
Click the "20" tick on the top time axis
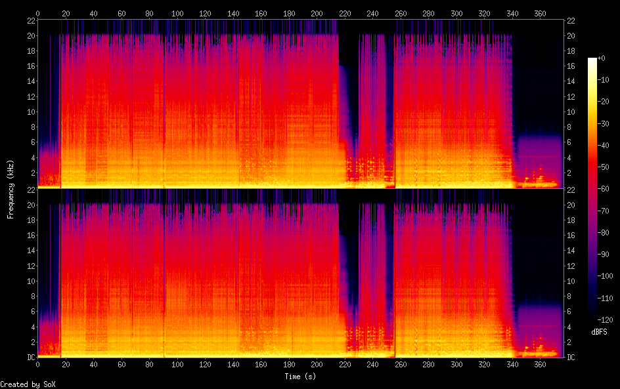pos(66,13)
